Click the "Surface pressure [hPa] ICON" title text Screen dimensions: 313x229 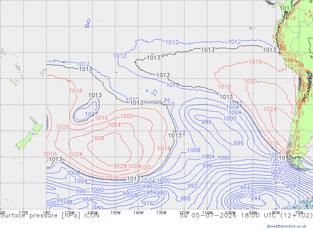(x=50, y=216)
